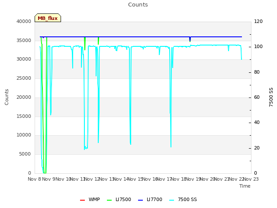Click the Nov 16 x-axis label
This screenshot has width=277, height=208.
[150, 179]
